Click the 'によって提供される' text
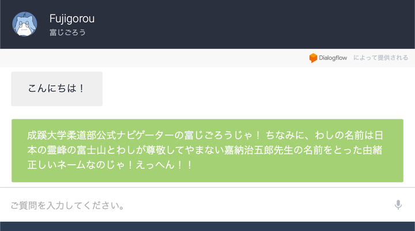 [x=380, y=58]
